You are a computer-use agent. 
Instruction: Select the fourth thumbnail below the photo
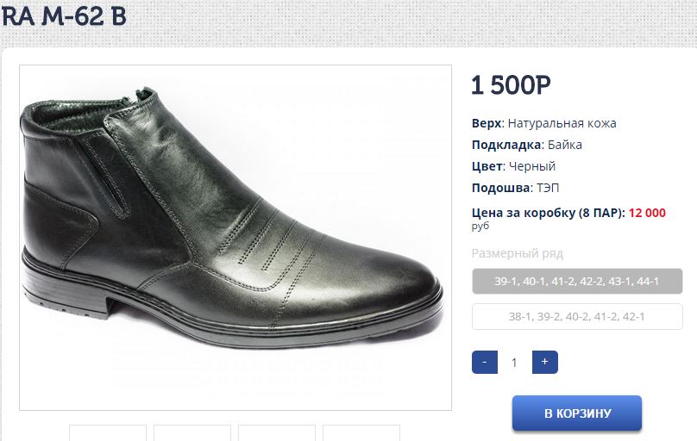click(x=361, y=432)
